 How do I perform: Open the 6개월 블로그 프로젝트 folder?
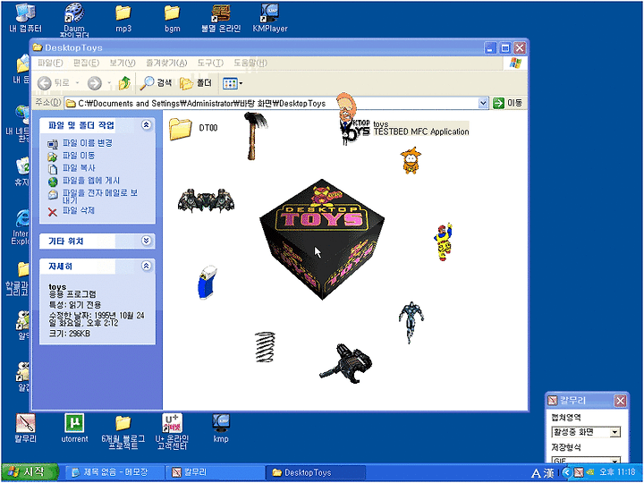pos(123,431)
